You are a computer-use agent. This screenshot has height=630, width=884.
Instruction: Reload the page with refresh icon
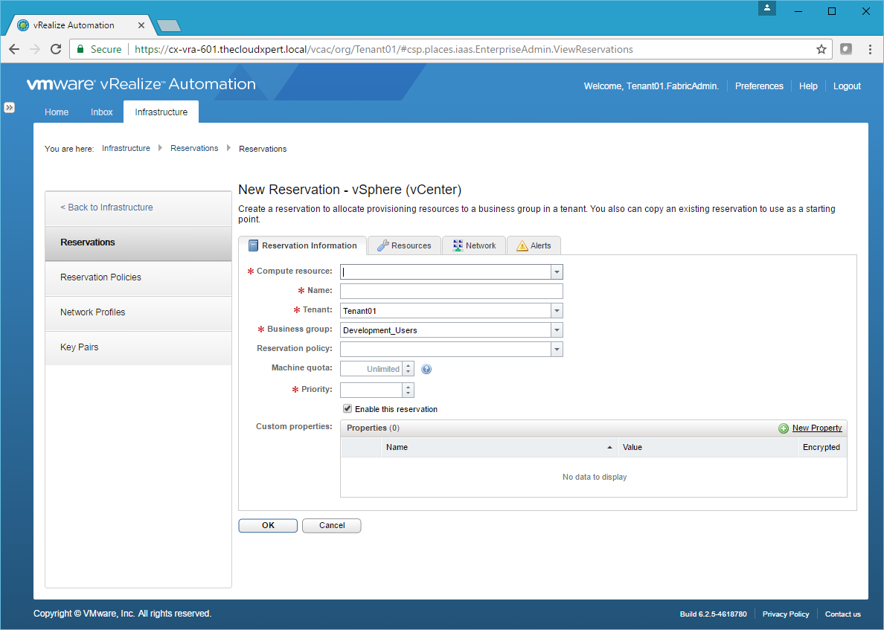(x=56, y=49)
